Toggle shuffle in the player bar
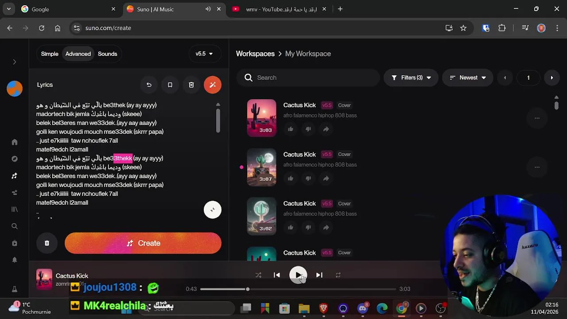Screen dimensions: 567x319 258,275
